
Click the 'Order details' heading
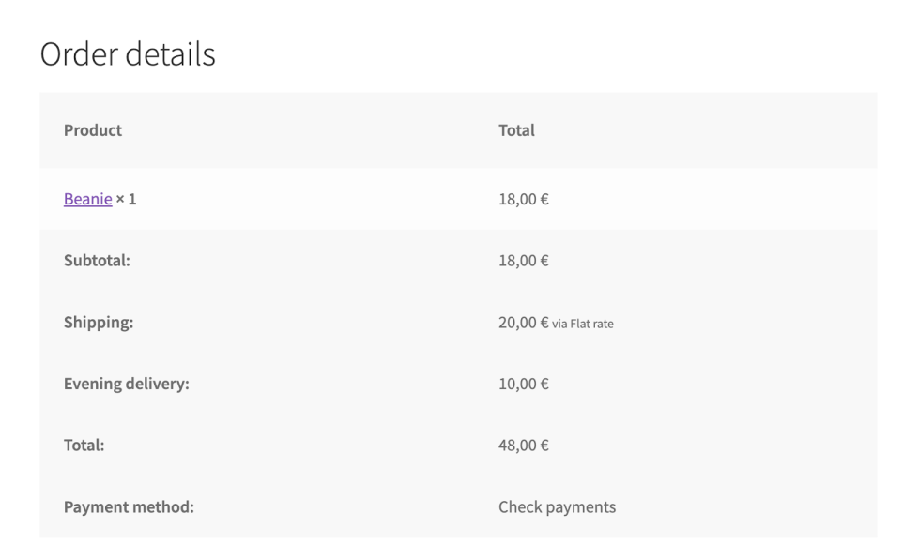(x=128, y=55)
